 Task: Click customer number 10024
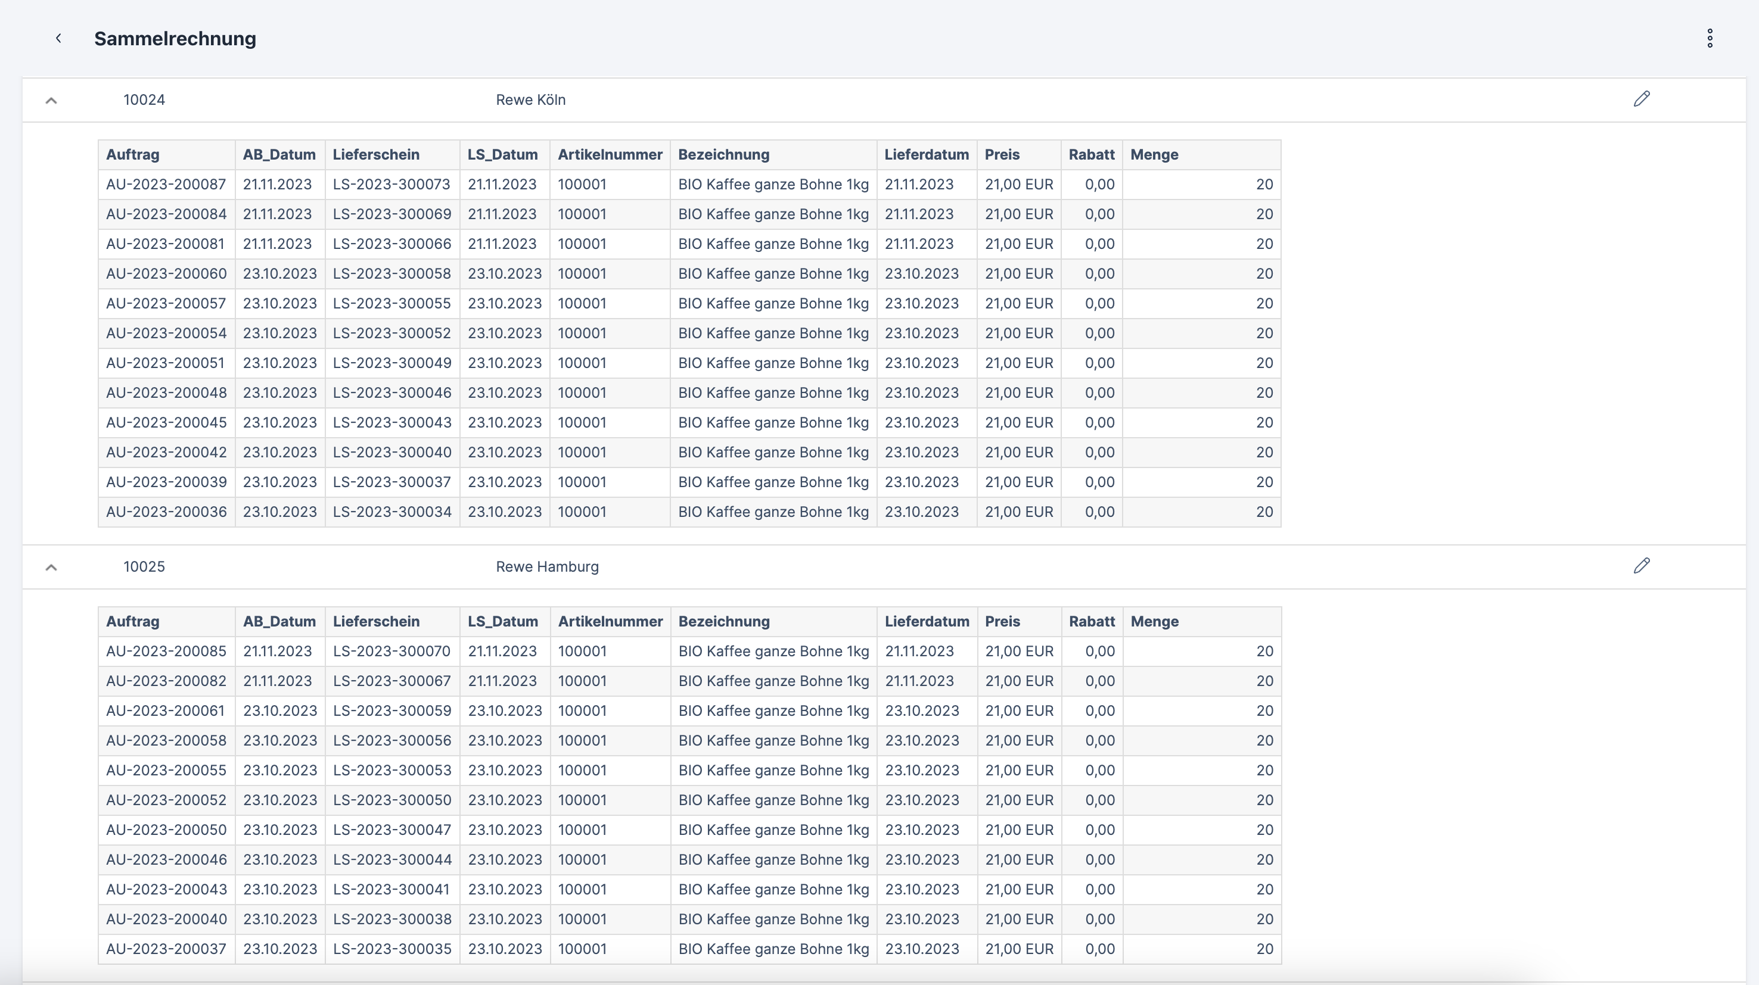point(144,100)
